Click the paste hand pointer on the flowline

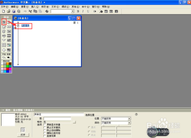coord(15,28)
